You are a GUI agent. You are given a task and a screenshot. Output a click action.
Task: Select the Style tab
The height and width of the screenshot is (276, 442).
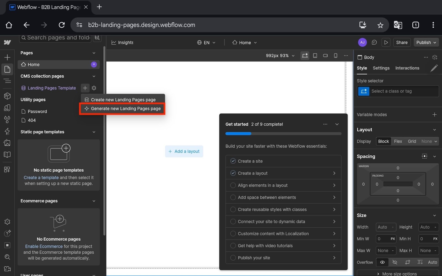coord(362,68)
